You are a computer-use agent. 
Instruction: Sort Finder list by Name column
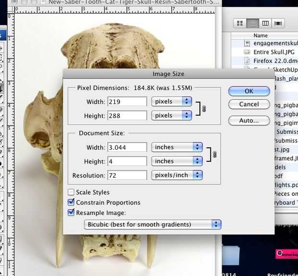coord(261,36)
